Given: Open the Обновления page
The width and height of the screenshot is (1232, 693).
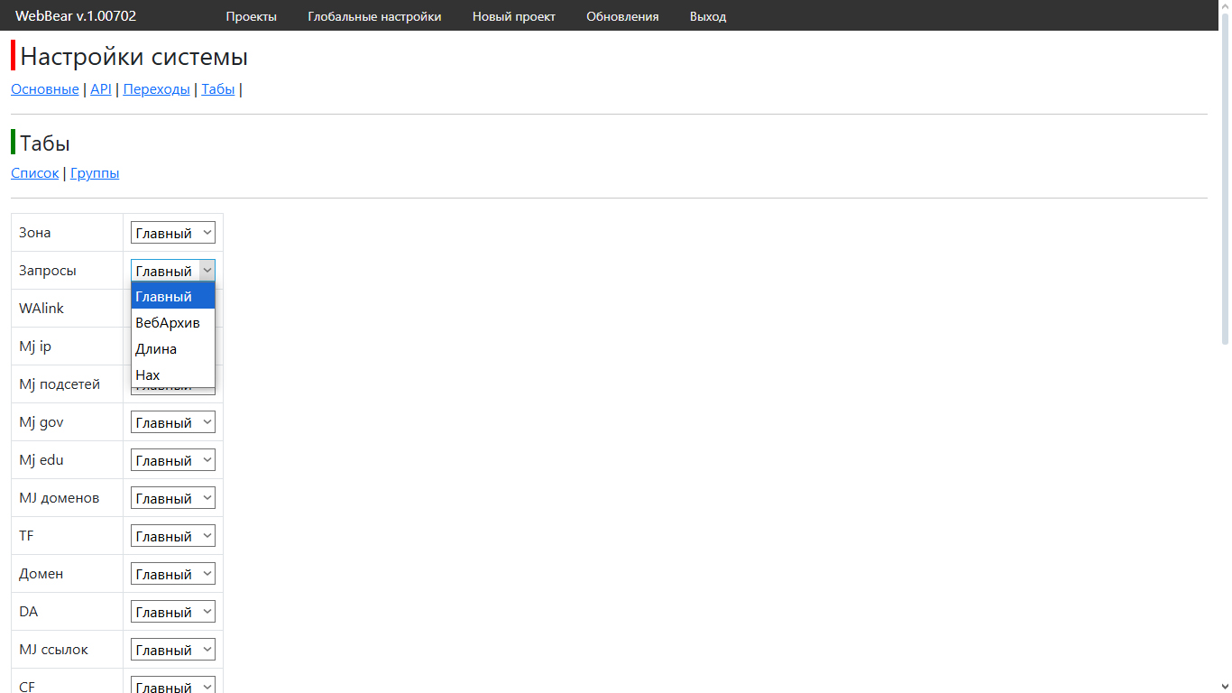Looking at the screenshot, I should tap(622, 16).
